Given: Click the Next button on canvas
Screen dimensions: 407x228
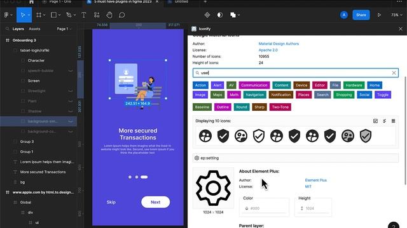Looking at the screenshot, I should [x=155, y=202].
